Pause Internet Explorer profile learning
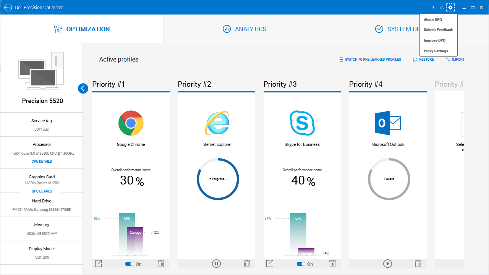Viewport: 489px width, 275px height. (216, 264)
